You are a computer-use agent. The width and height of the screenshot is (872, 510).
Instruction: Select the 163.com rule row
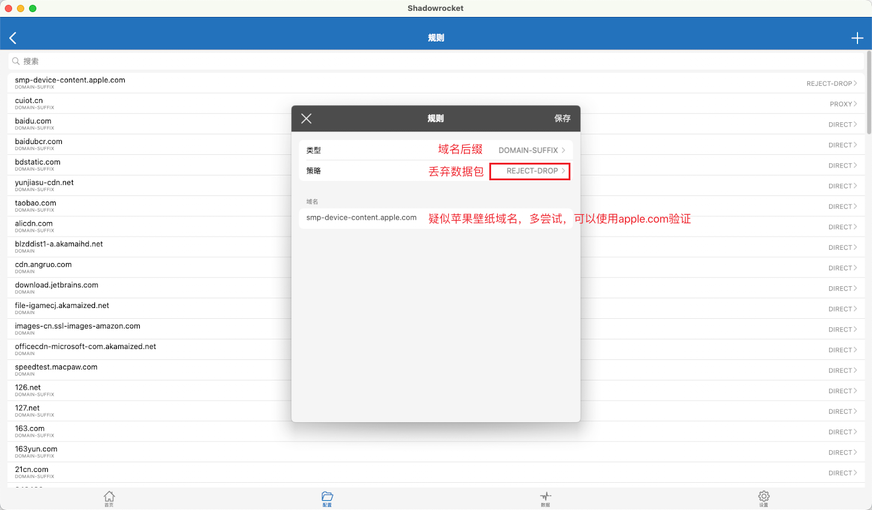(x=436, y=432)
